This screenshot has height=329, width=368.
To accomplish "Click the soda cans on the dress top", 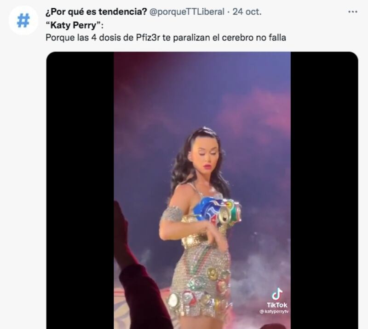I will pyautogui.click(x=217, y=211).
